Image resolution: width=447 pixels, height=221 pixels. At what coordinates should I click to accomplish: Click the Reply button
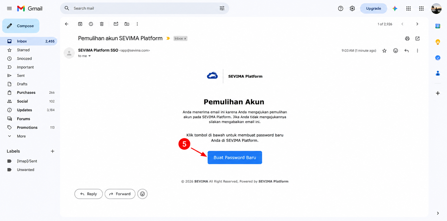tap(89, 194)
